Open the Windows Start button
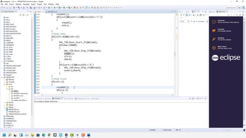 4,135
